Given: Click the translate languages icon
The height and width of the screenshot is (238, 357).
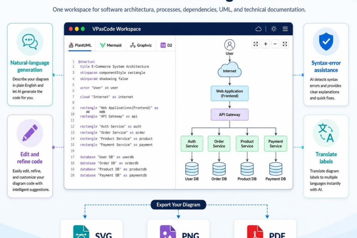Looking at the screenshot, I should [326, 133].
